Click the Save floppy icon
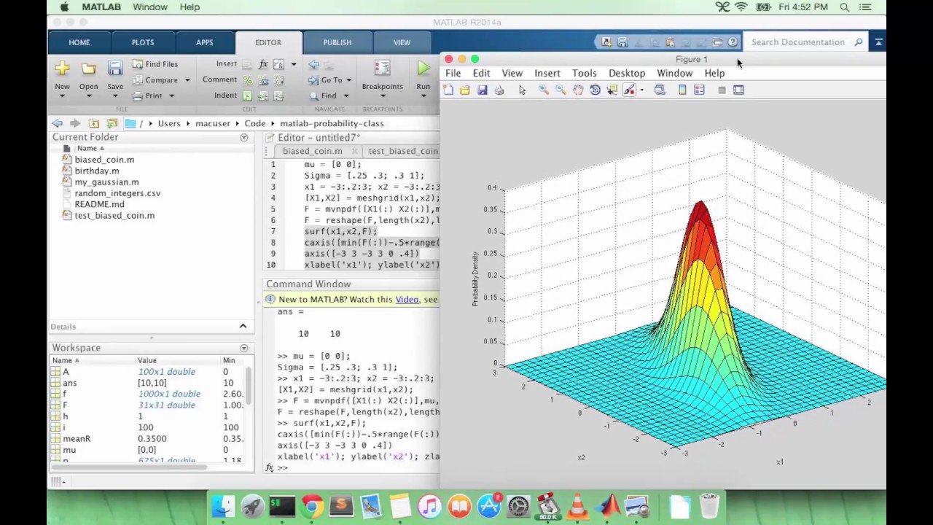 tap(115, 69)
